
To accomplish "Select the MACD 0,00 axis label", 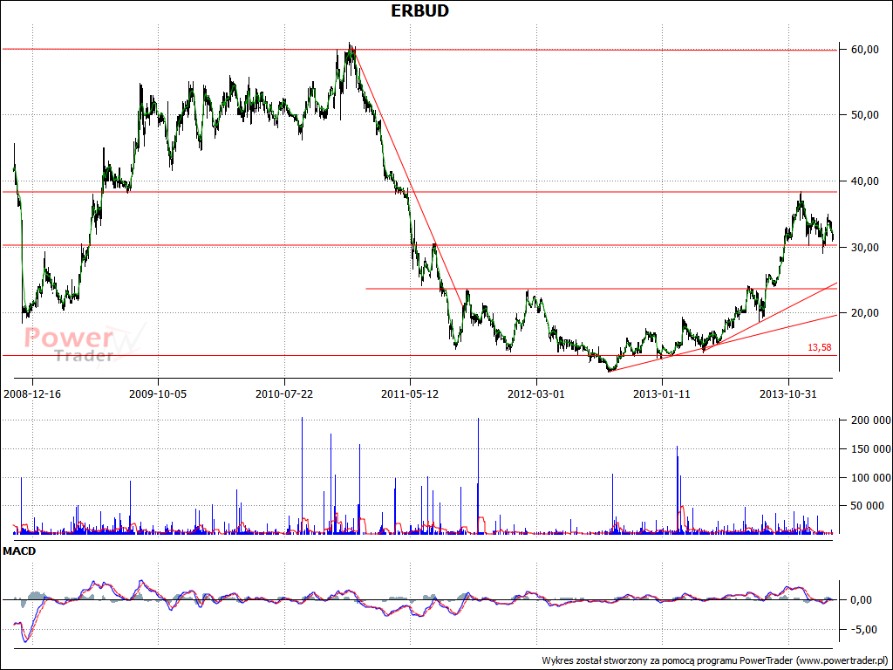I will pyautogui.click(x=861, y=600).
